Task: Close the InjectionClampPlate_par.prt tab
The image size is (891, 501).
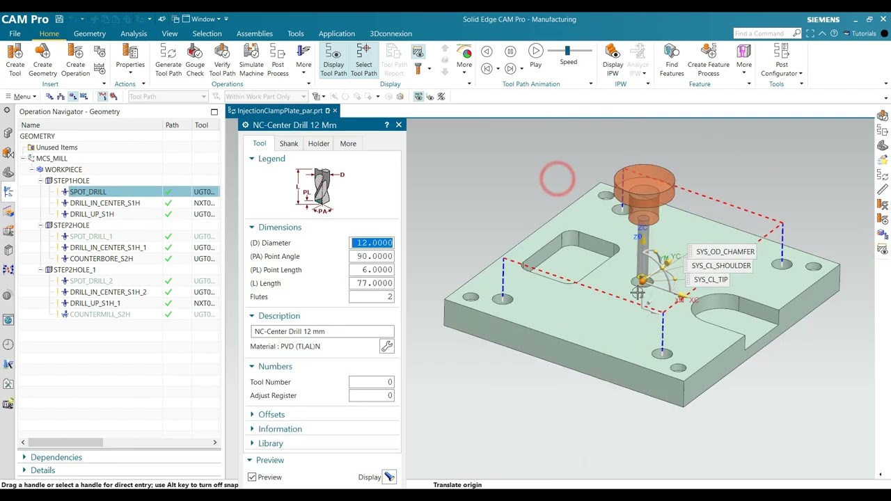Action: tap(335, 111)
